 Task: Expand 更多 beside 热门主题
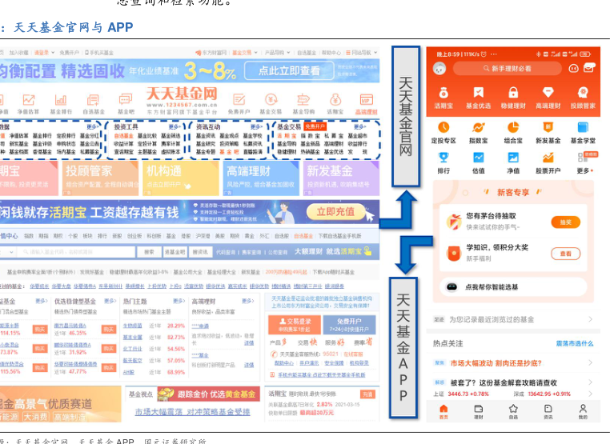click(179, 301)
